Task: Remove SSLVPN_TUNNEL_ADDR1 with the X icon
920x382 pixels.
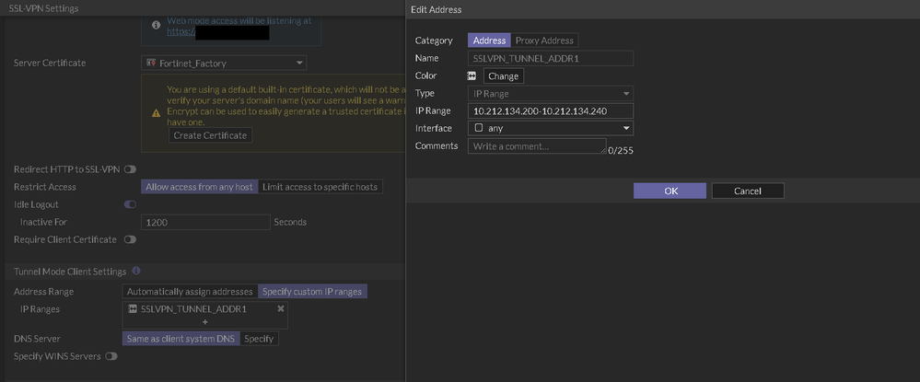Action: tap(281, 309)
